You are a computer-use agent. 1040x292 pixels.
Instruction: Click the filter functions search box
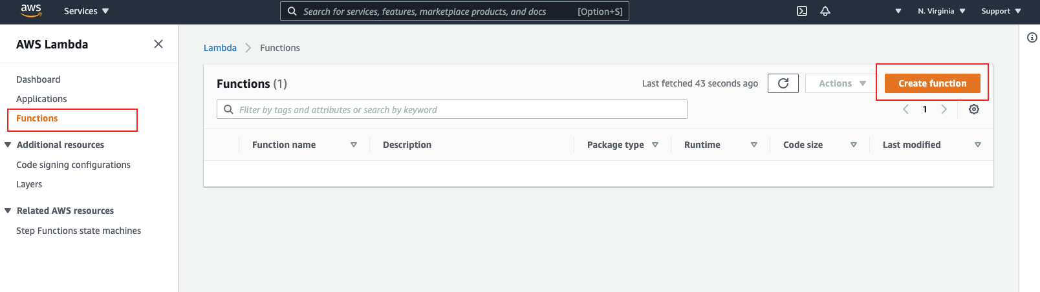click(452, 109)
